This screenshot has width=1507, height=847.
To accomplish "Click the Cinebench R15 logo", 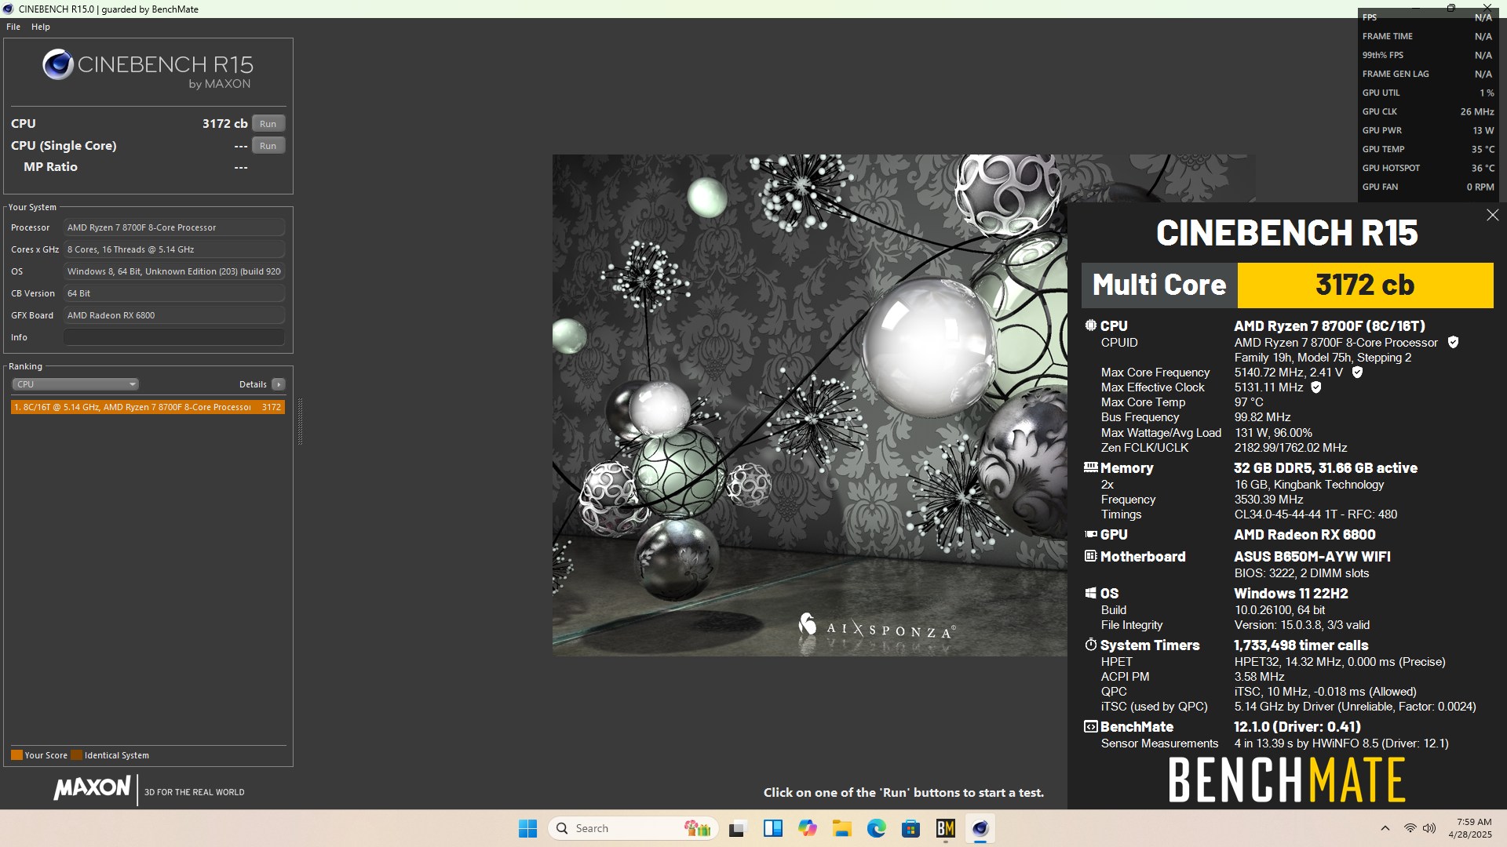I will pos(148,69).
